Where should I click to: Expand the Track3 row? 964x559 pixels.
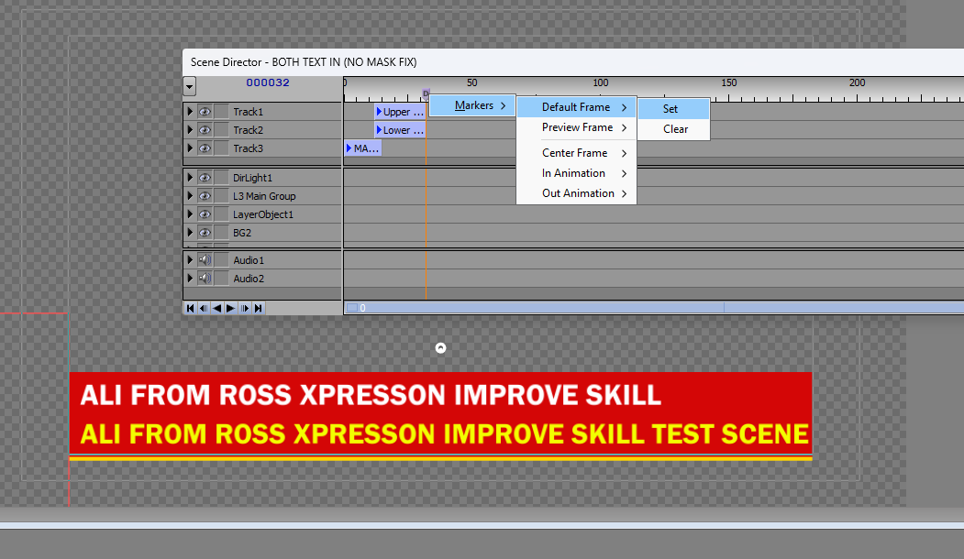[190, 148]
